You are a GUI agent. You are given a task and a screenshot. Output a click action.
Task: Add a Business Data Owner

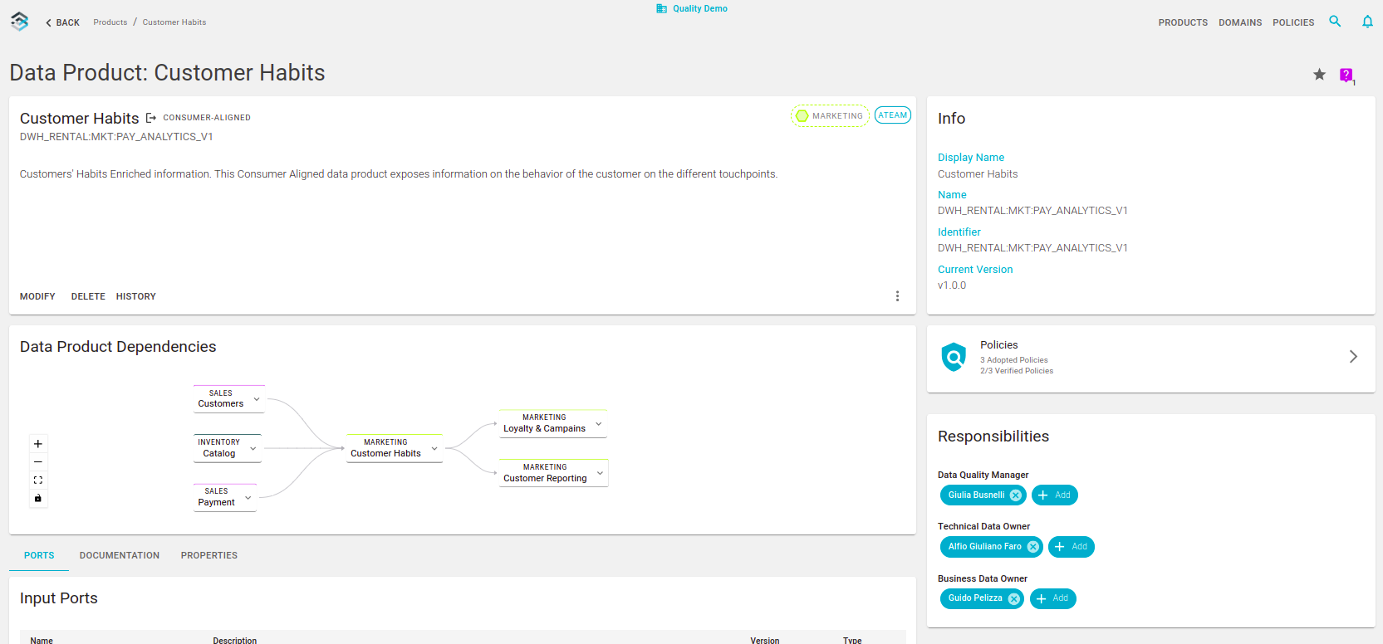[x=1053, y=598]
